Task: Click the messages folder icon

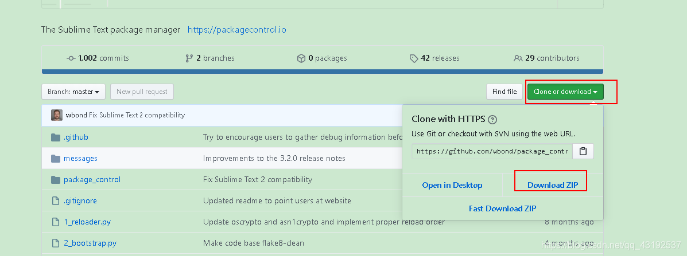Action: 56,158
